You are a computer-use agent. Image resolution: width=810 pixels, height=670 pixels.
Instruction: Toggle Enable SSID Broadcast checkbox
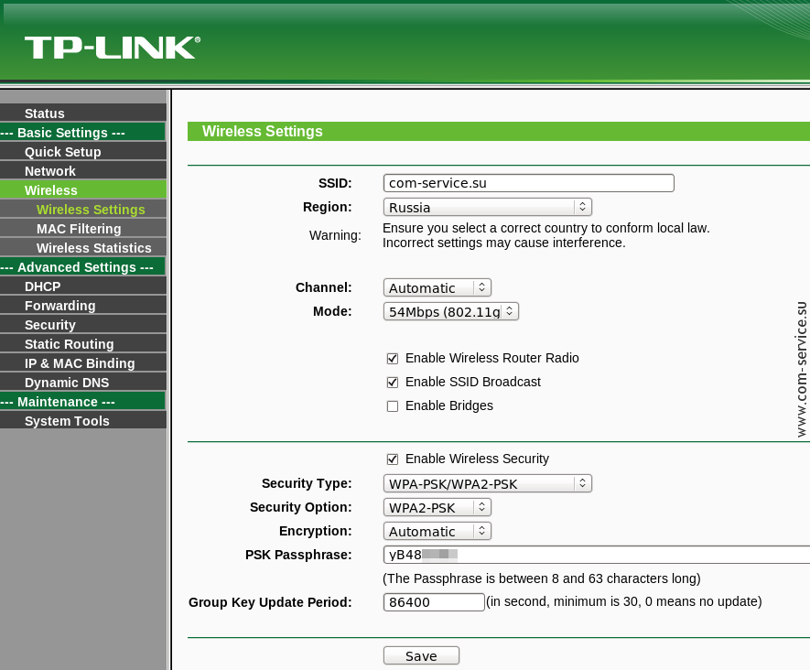[393, 383]
